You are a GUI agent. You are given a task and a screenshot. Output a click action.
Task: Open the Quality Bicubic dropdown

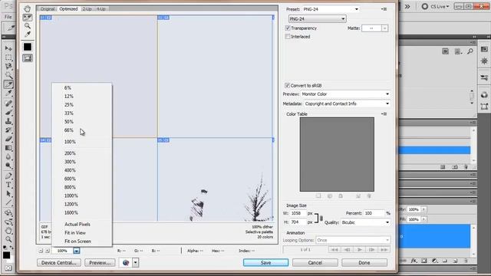click(x=365, y=222)
